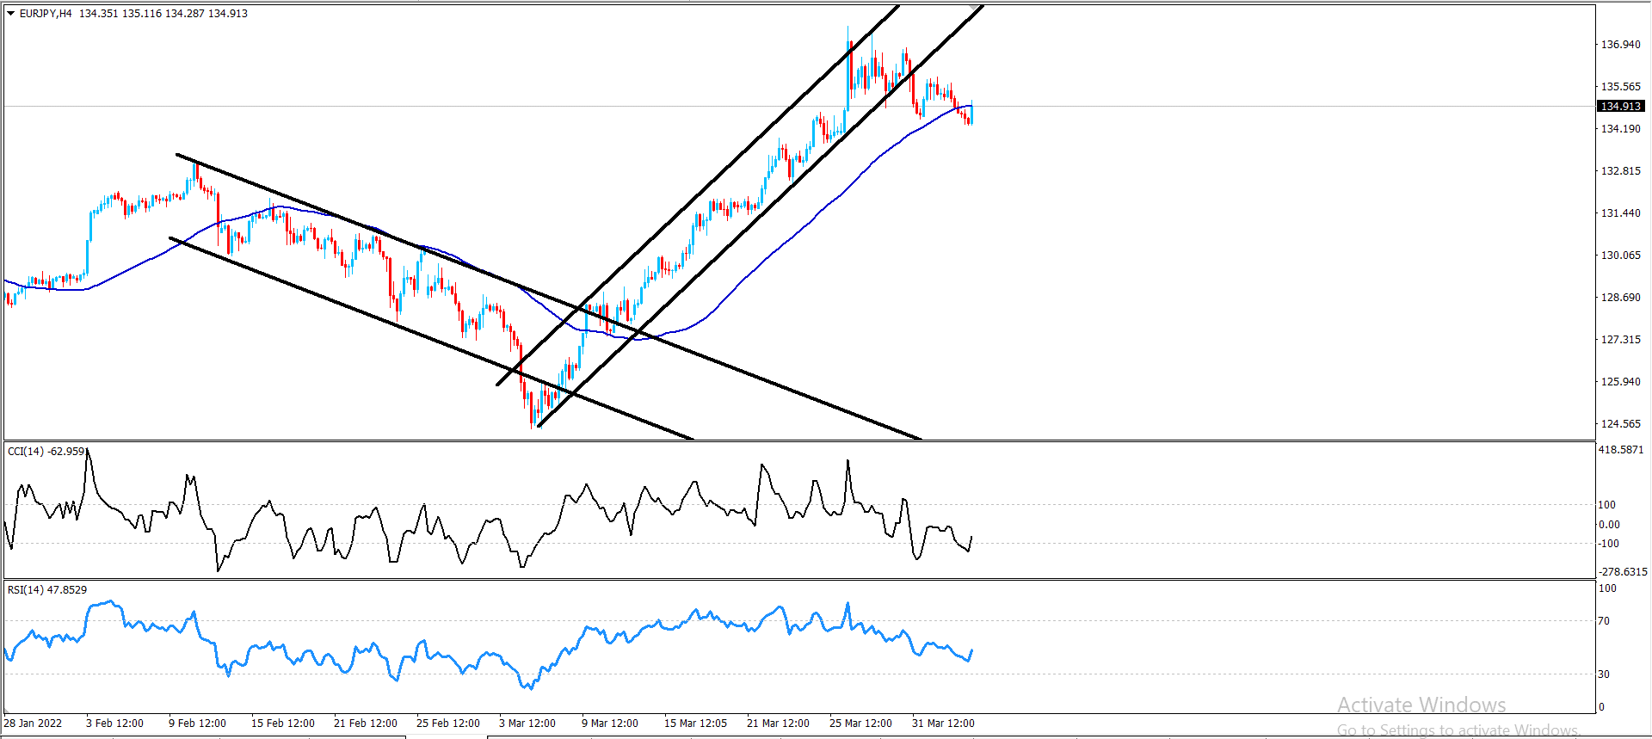Click the 100 level on the RSI scale

pyautogui.click(x=1607, y=588)
